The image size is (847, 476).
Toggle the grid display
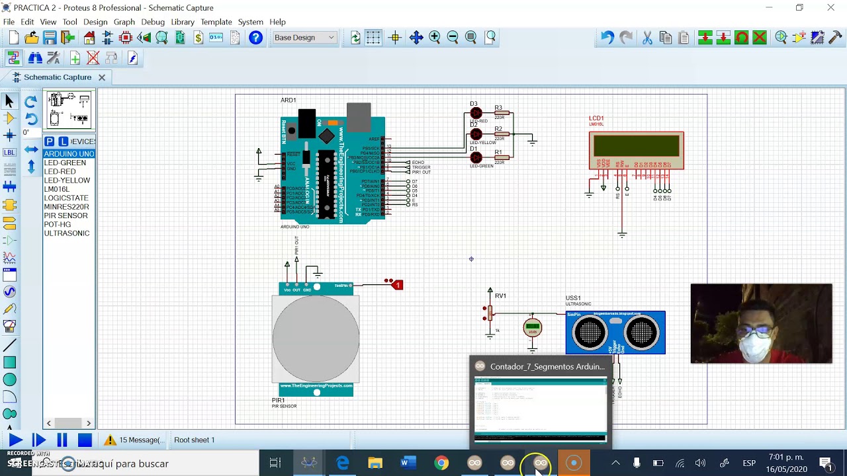pyautogui.click(x=374, y=38)
